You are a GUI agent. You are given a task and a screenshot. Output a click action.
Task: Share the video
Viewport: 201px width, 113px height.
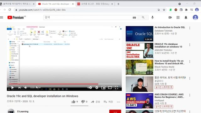(x=95, y=102)
